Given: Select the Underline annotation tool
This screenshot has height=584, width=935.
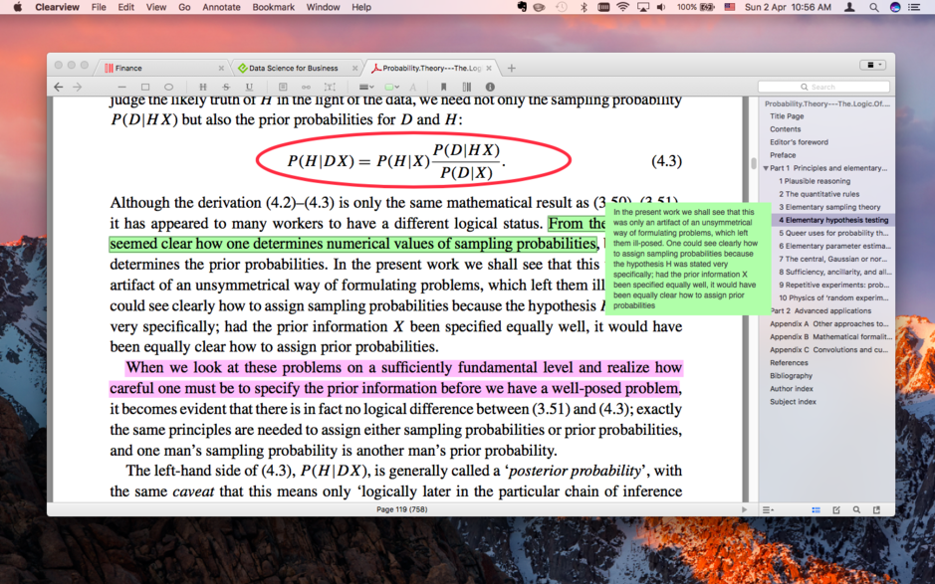Looking at the screenshot, I should pos(249,87).
